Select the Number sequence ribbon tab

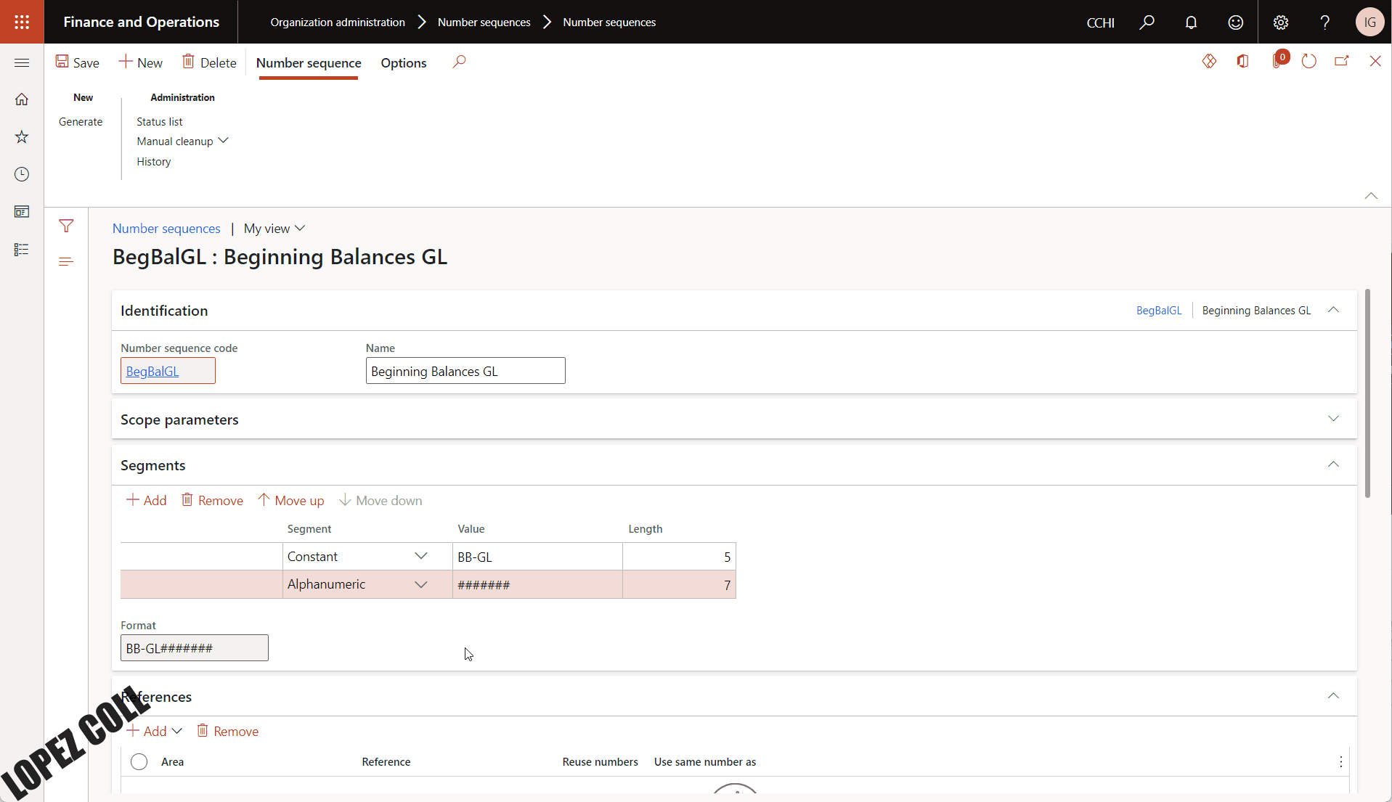point(309,63)
